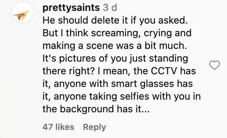Click the word CCTV in the comment
227x138 pixels.
click(x=164, y=71)
